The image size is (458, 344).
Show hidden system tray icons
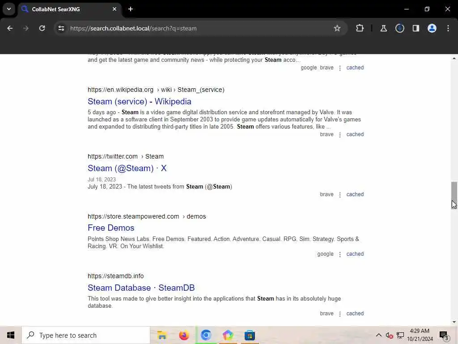click(x=378, y=335)
